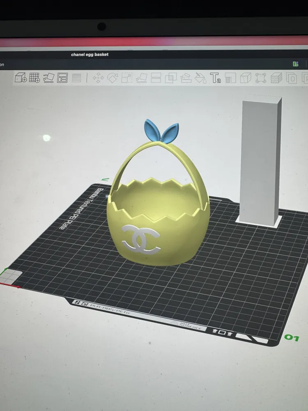The height and width of the screenshot is (411, 308).
Task: Select the blue bunny ears on handle
Action: tap(161, 131)
